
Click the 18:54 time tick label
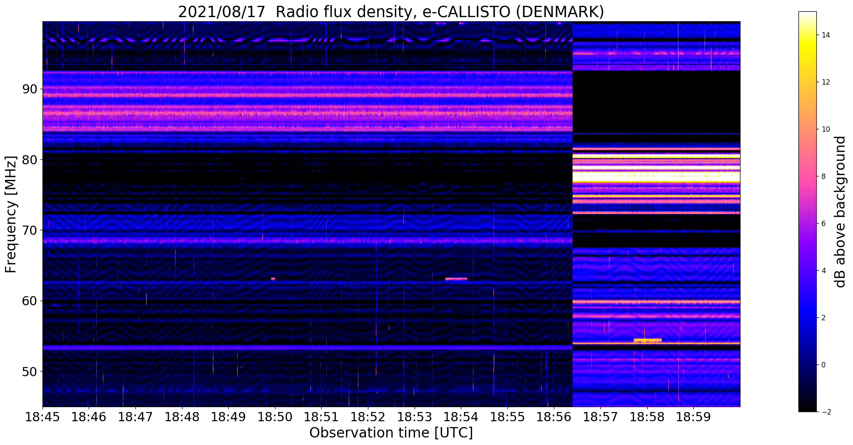coord(461,417)
